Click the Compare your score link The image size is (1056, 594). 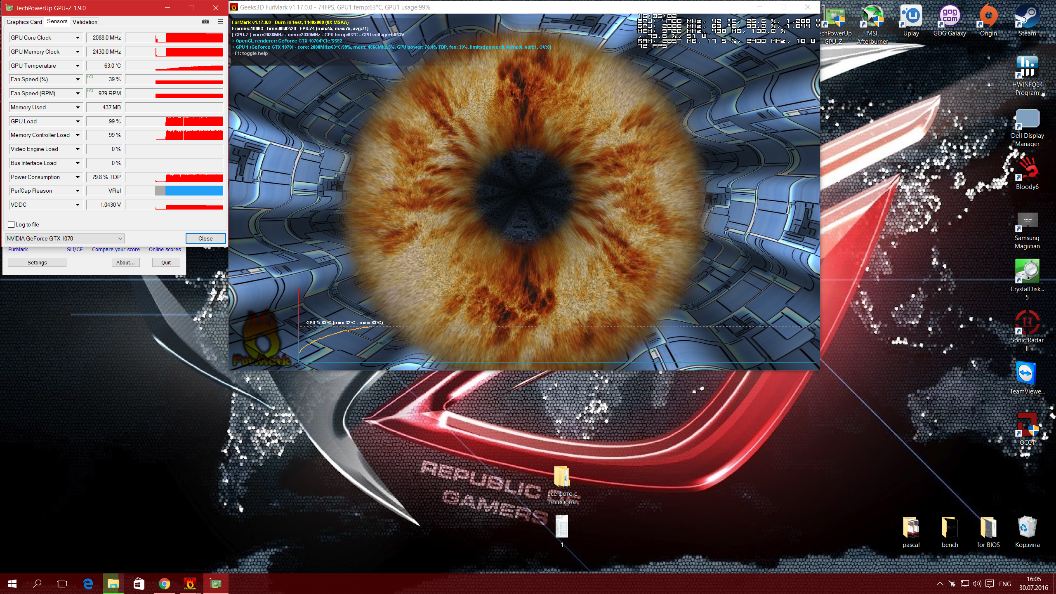[115, 250]
